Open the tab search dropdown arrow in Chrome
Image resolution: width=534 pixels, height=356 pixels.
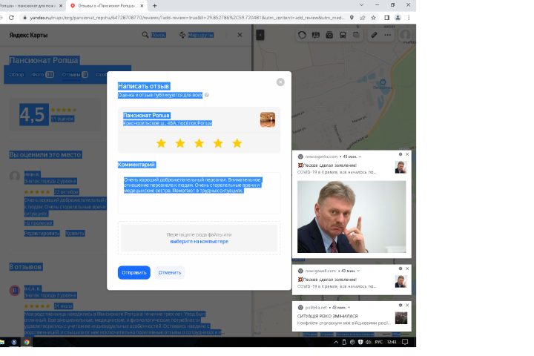coord(361,4)
